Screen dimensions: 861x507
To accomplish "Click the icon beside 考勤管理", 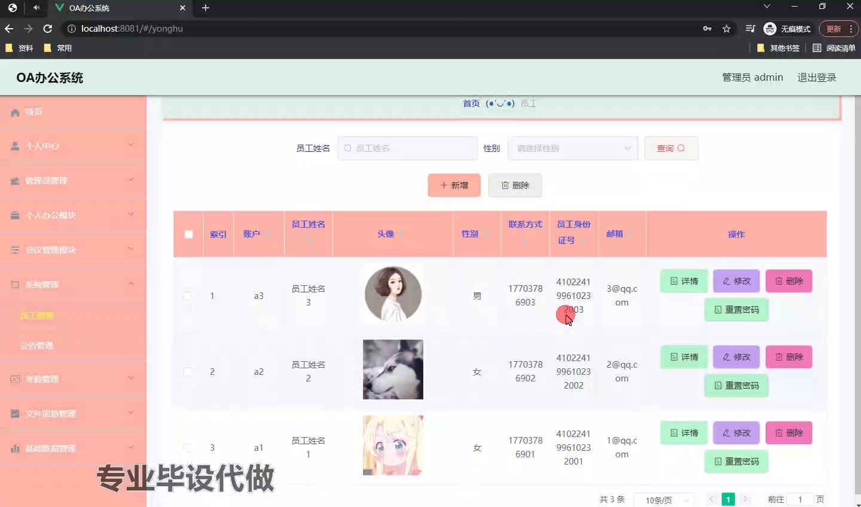I will coord(15,379).
